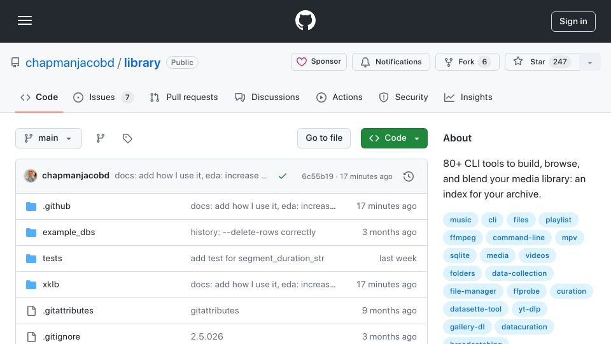Open the xklb folder
This screenshot has height=344, width=611.
tap(51, 284)
